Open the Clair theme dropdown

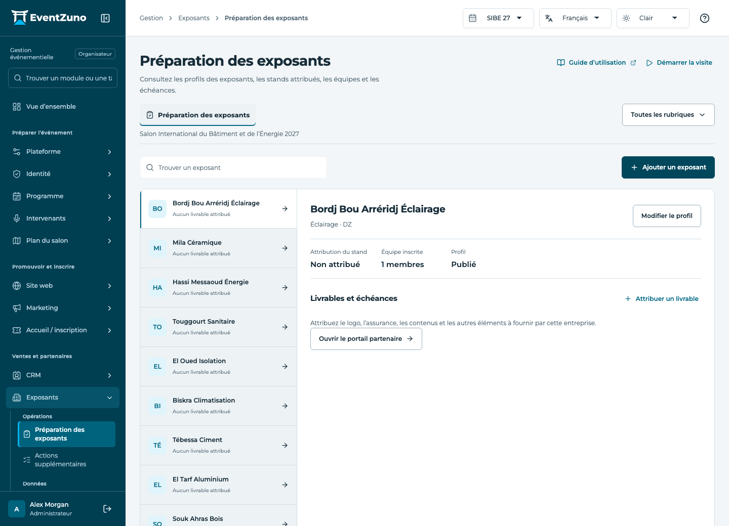(653, 18)
